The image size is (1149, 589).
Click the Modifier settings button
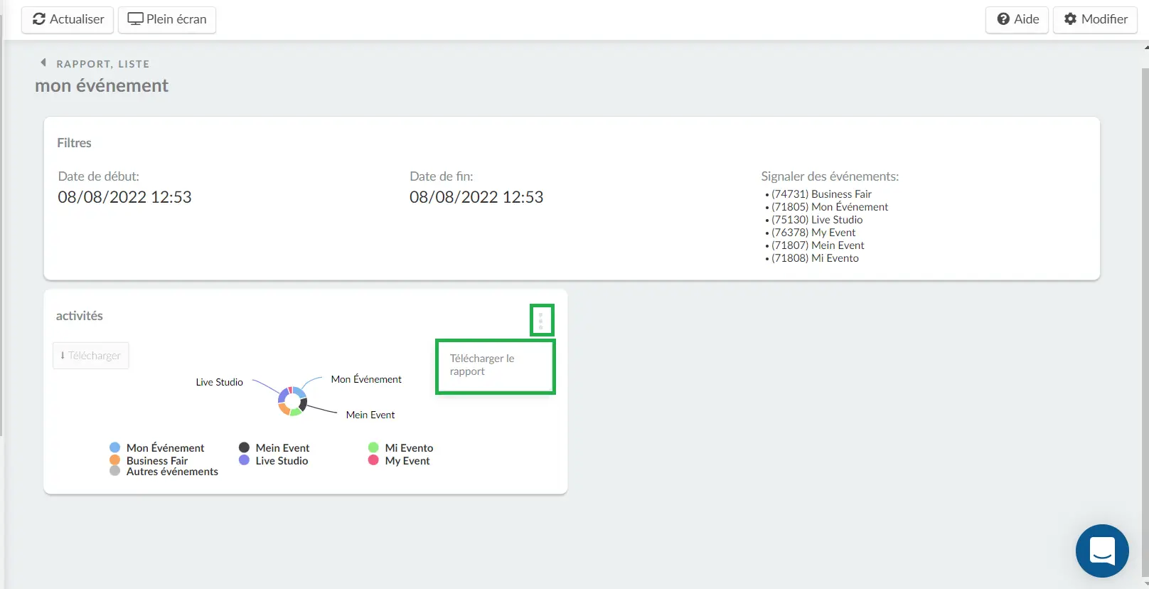pos(1095,19)
